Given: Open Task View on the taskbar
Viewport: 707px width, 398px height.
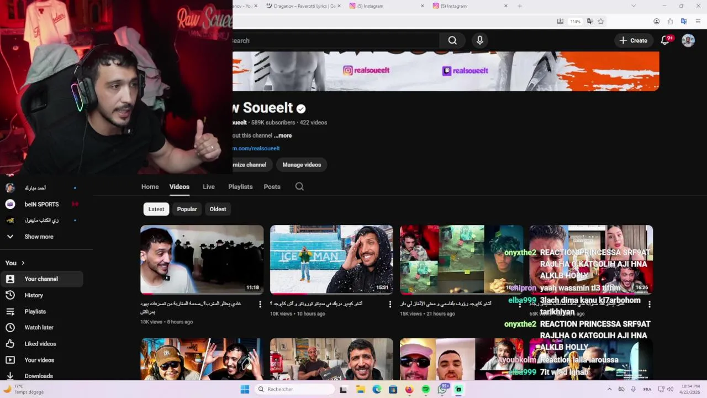Looking at the screenshot, I should point(343,389).
